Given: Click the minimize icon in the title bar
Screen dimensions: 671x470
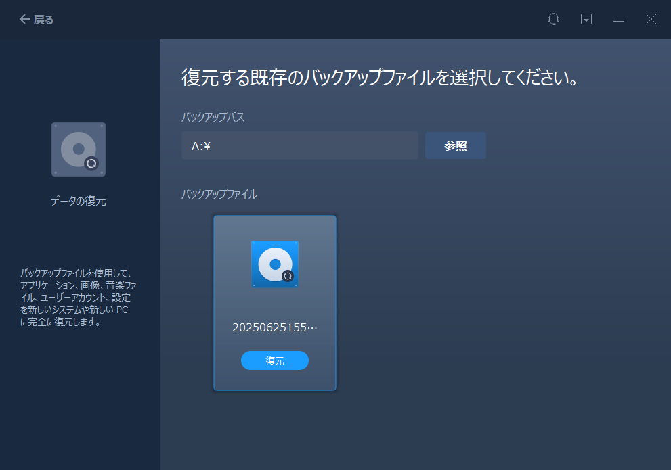Looking at the screenshot, I should click(x=618, y=20).
